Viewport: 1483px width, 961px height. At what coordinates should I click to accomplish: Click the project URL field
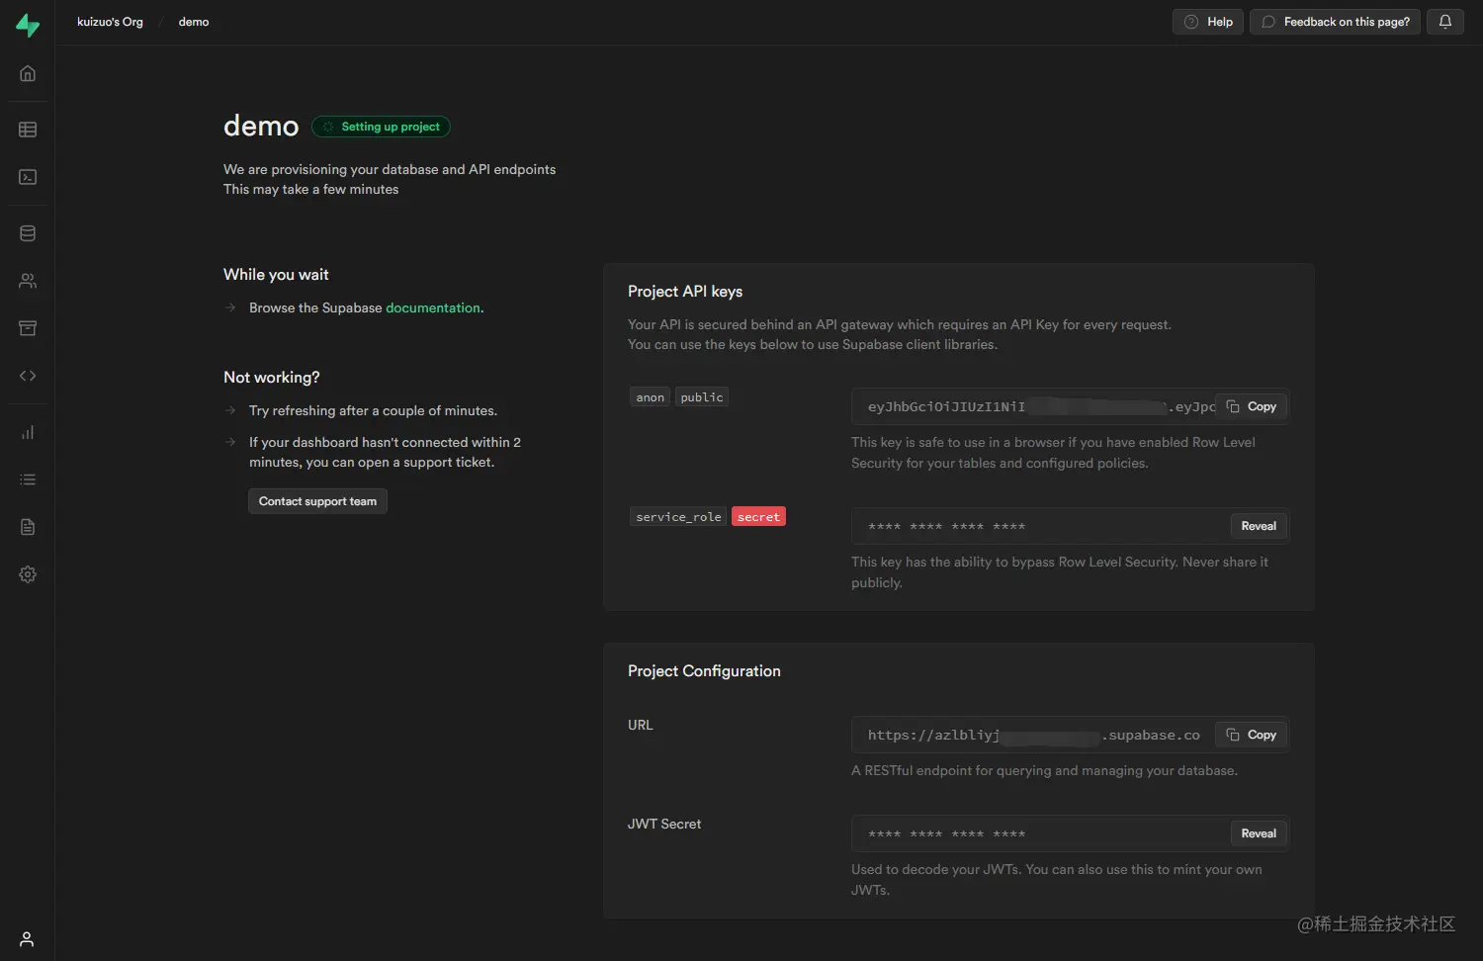(1070, 735)
